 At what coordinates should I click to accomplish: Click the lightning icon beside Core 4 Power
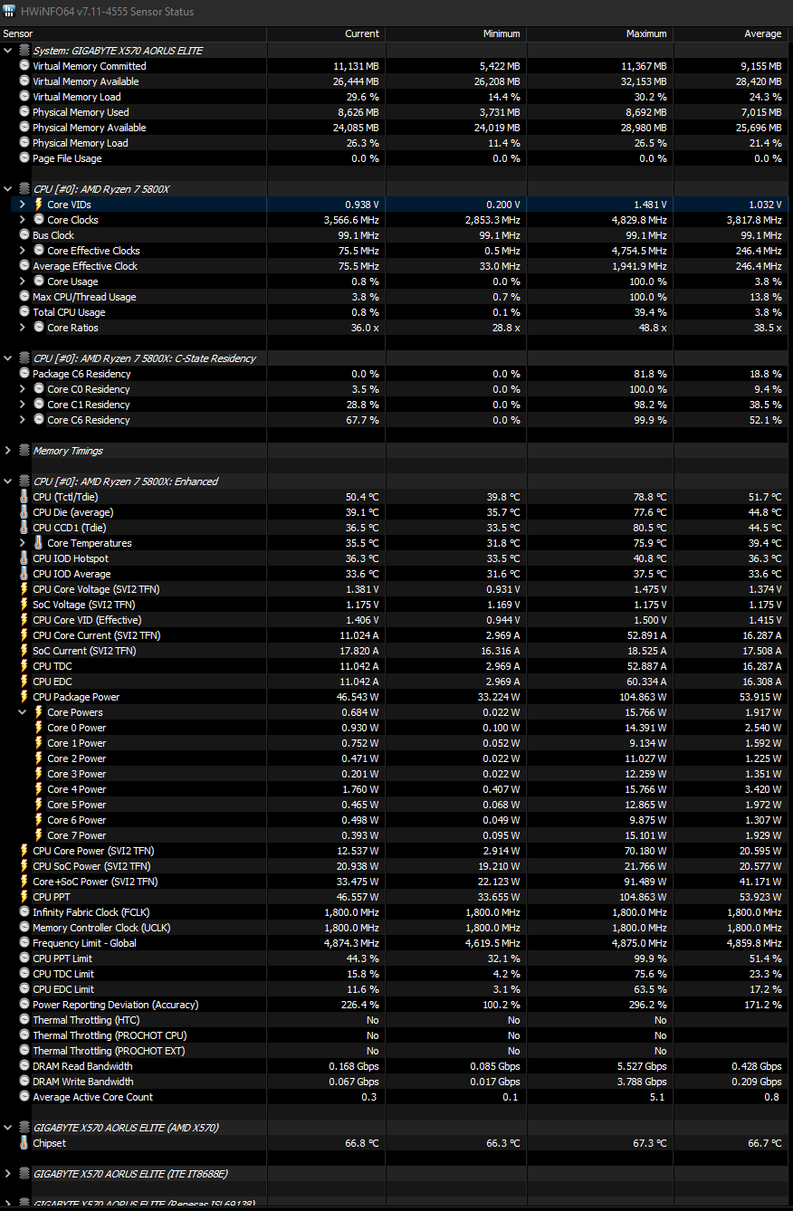39,789
